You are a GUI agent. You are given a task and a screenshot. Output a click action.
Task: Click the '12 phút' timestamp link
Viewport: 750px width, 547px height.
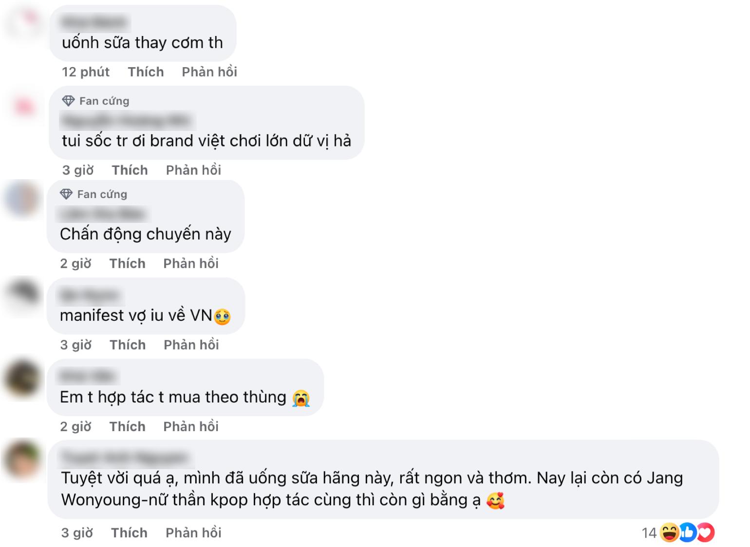[x=85, y=72]
